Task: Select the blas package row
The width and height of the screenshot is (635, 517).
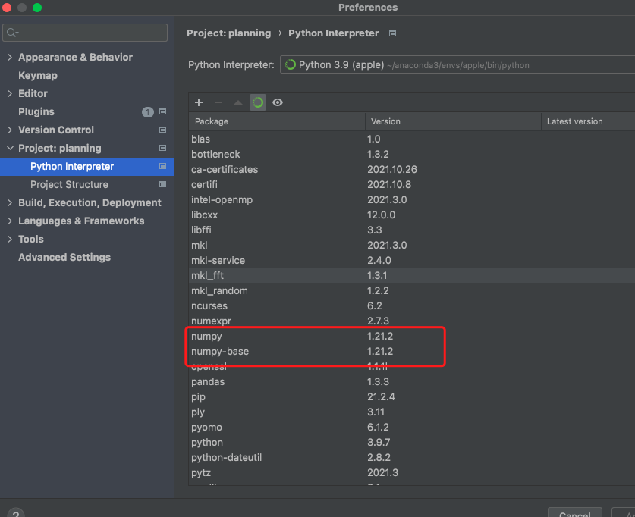Action: click(411, 139)
